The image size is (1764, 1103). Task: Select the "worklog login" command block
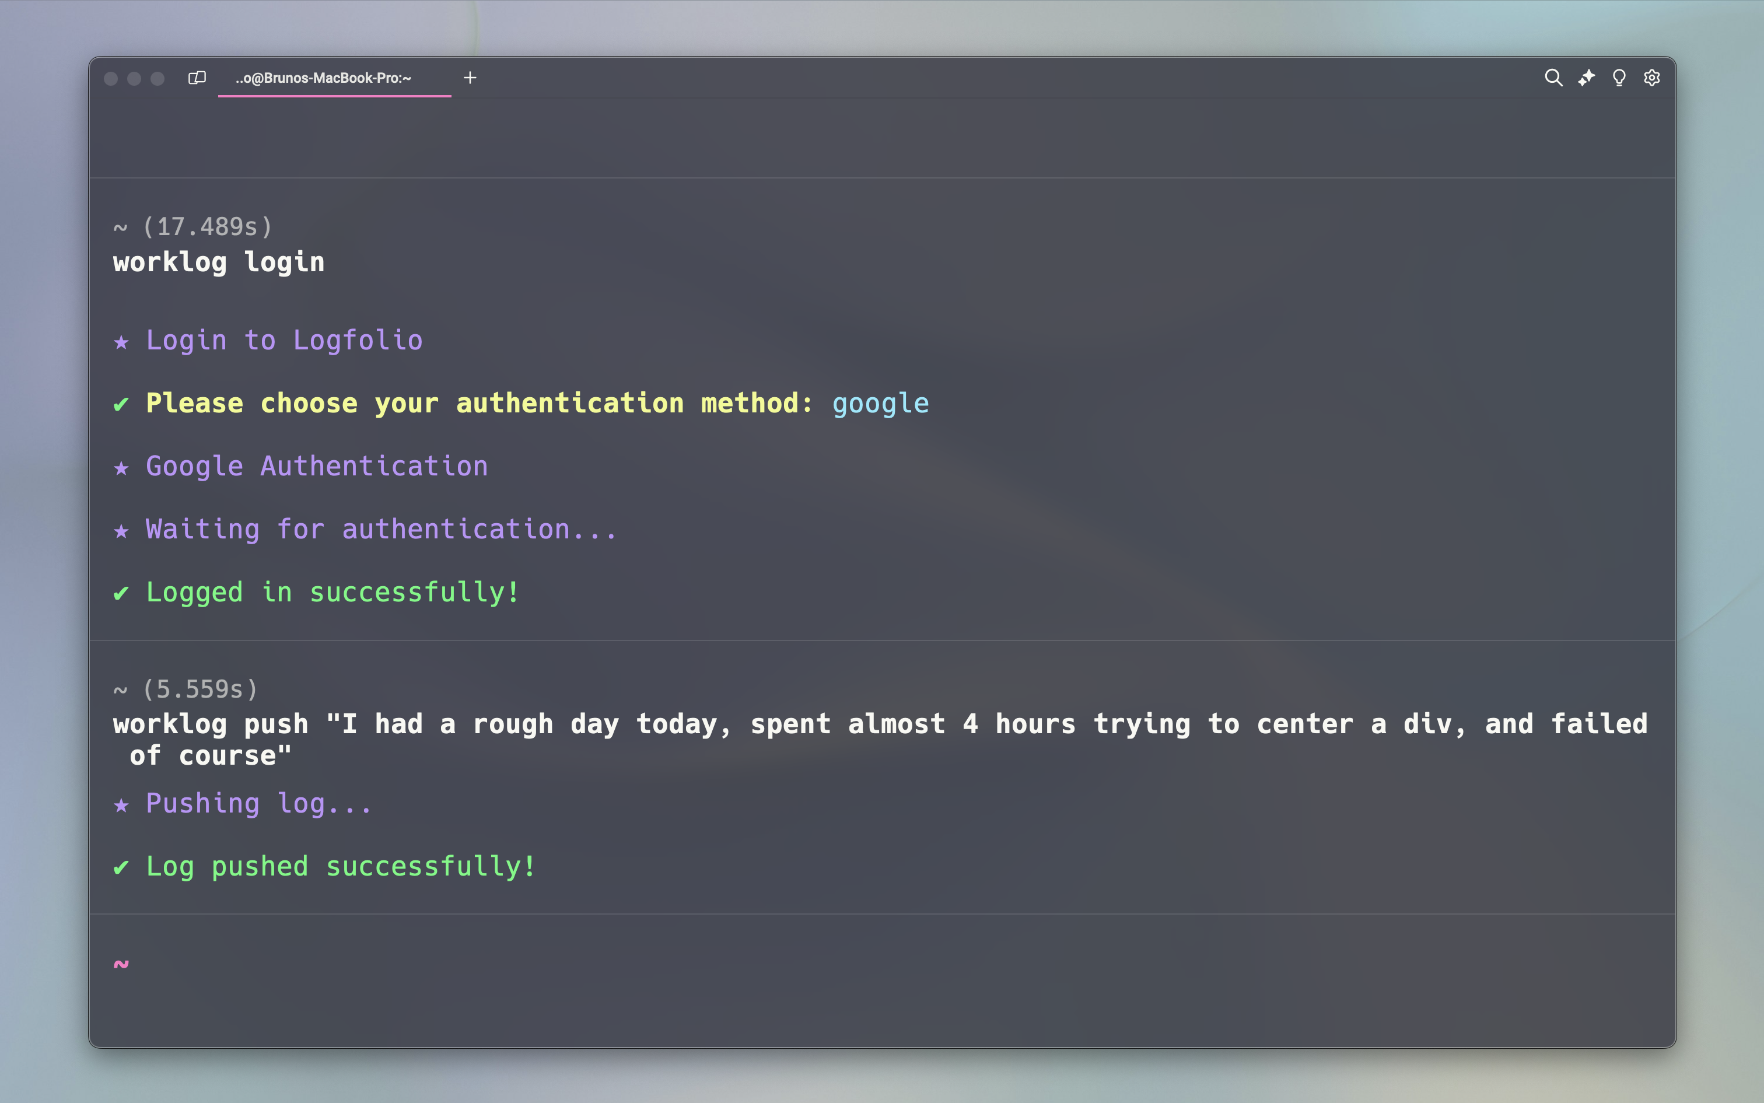coord(219,262)
